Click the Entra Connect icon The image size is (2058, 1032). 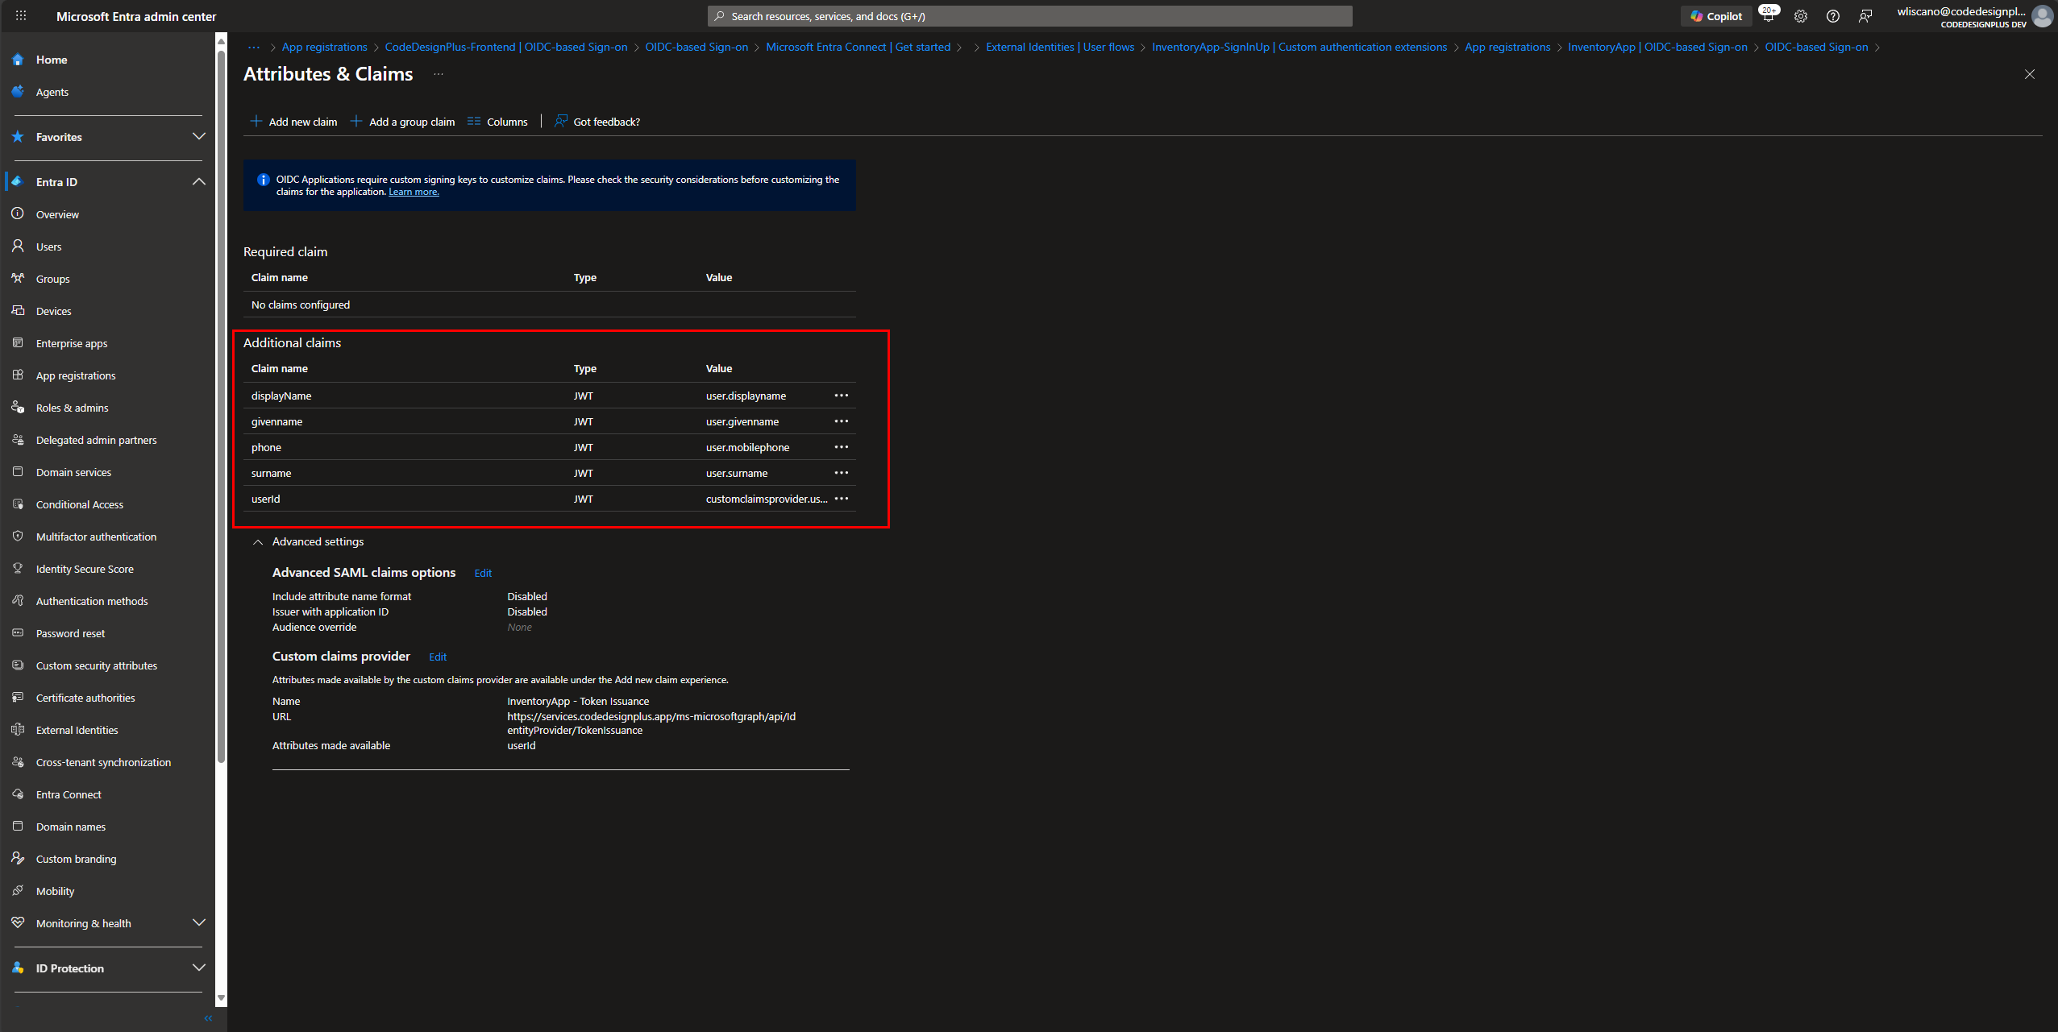tap(18, 794)
